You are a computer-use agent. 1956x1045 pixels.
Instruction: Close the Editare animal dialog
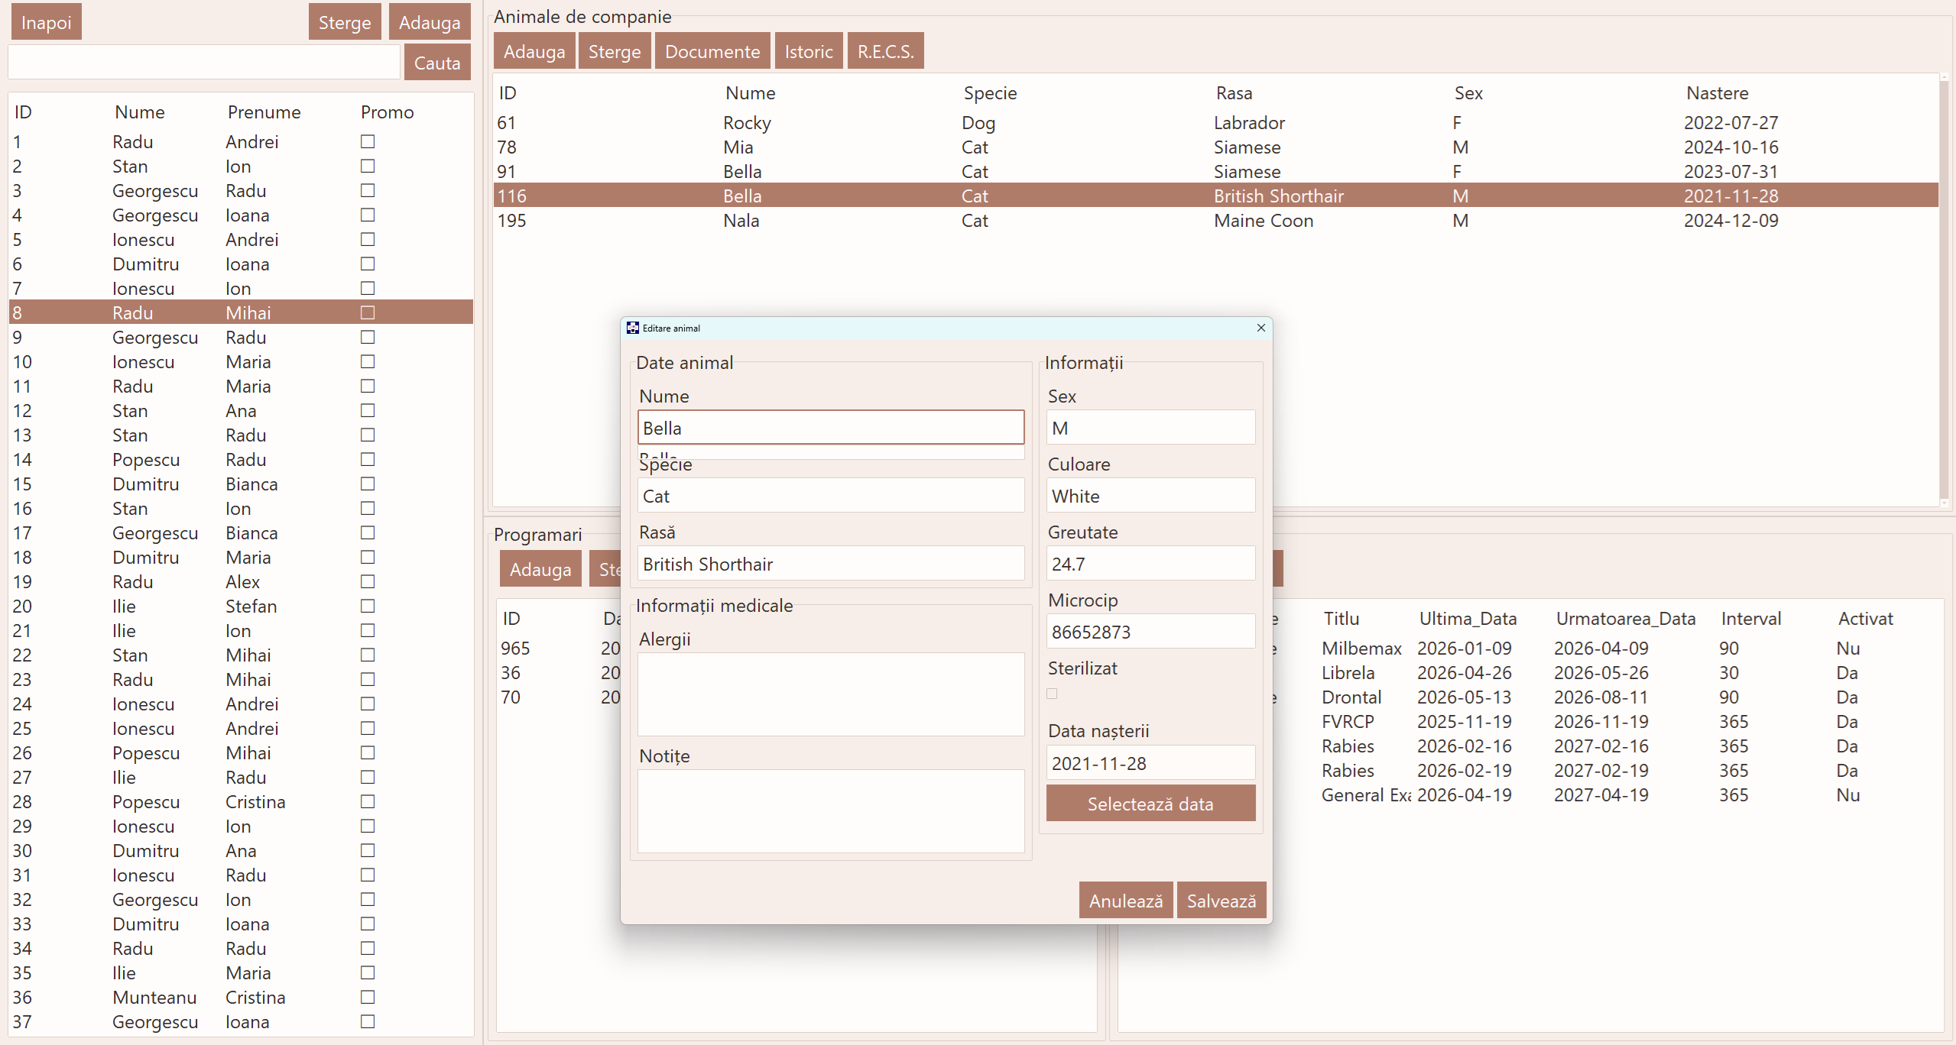(1261, 328)
